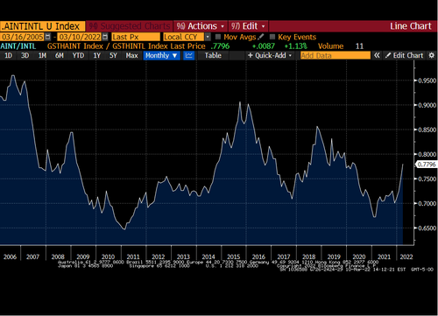The width and height of the screenshot is (438, 316).
Task: Enable the Key Events checkbox
Action: [272, 37]
